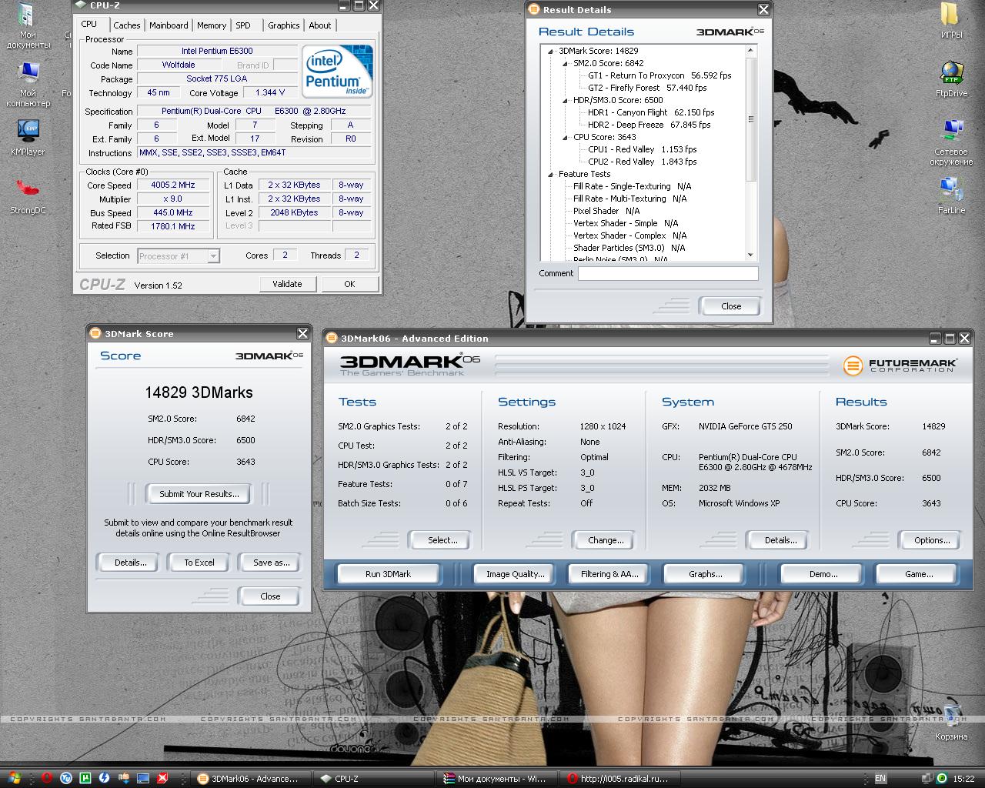Click the 3DMark06 logo in main window
This screenshot has height=788, width=985.
[x=410, y=364]
